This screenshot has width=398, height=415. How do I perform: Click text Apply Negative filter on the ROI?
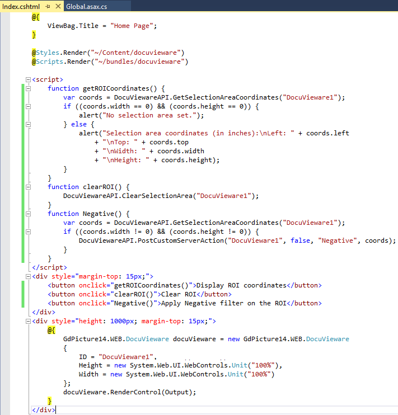click(224, 303)
